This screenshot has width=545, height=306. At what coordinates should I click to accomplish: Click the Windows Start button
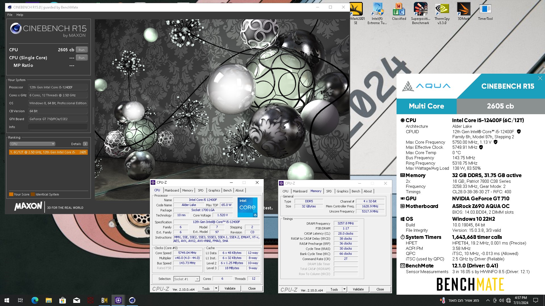click(7, 300)
